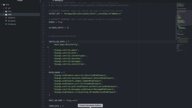Click the red git icon beside .git
This screenshot has height=108, width=192.
(x=6, y=8)
